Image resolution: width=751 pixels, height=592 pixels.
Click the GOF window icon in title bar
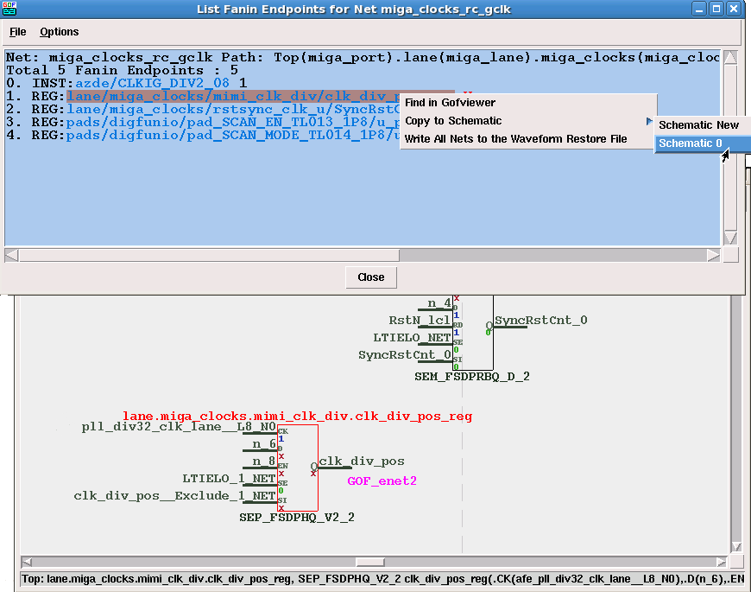click(9, 9)
